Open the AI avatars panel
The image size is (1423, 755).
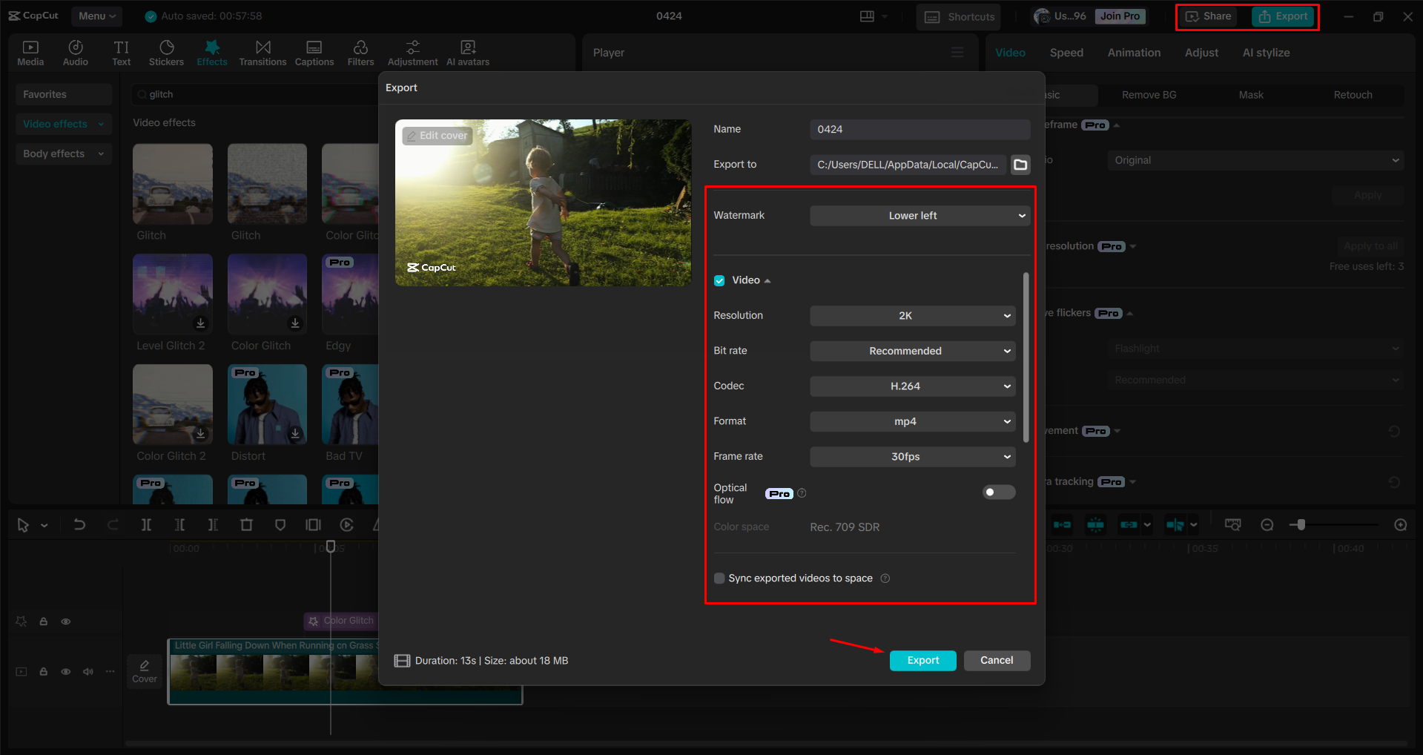click(468, 53)
